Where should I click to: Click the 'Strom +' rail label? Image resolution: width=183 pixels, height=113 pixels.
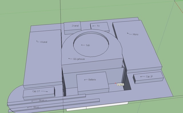(x=43, y=100)
